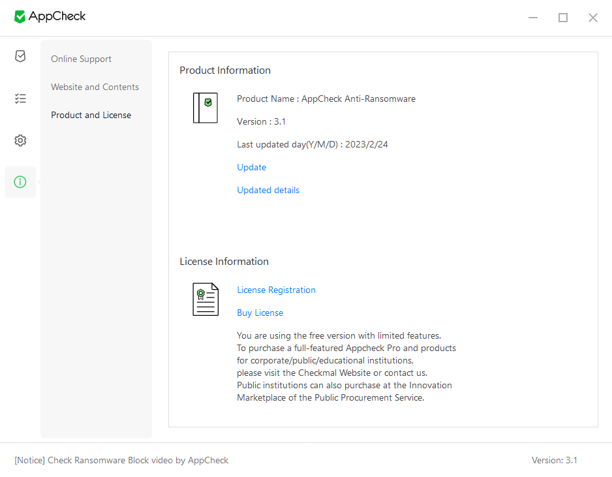
Task: Follow the Buy License link
Action: (x=260, y=313)
